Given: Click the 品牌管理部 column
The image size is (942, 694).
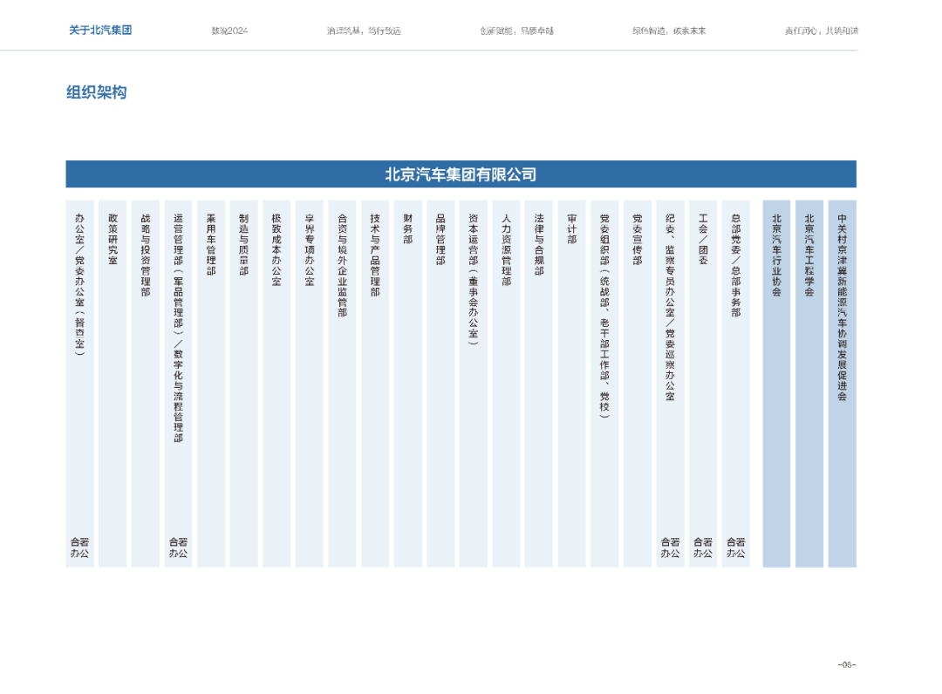Looking at the screenshot, I should click(x=440, y=384).
